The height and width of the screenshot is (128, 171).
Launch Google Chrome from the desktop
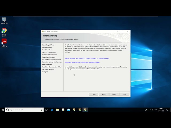[4, 32]
